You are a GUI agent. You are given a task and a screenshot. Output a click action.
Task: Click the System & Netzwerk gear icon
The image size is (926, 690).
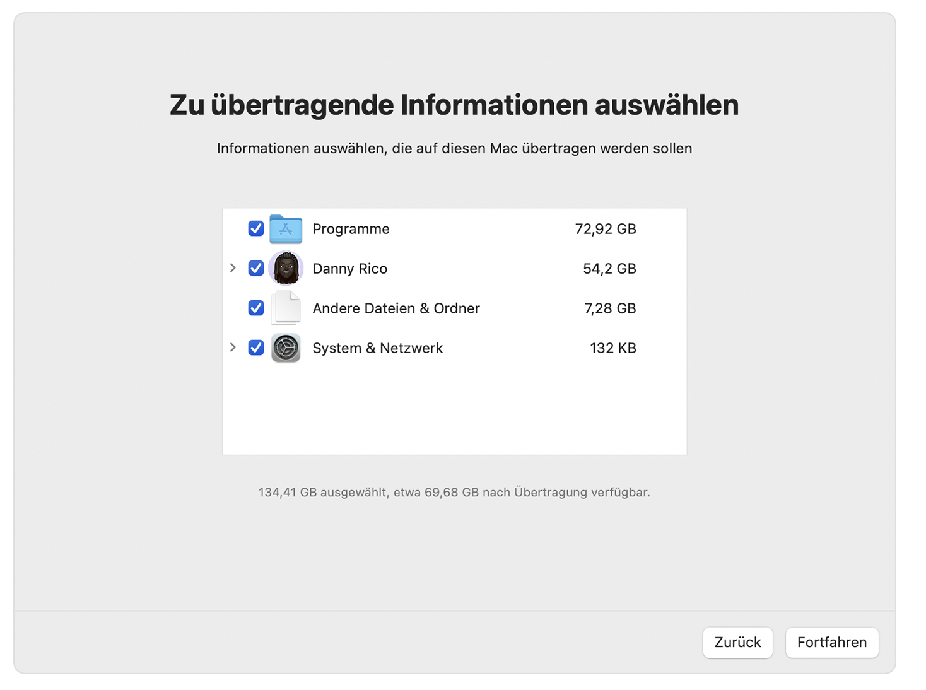(x=286, y=348)
